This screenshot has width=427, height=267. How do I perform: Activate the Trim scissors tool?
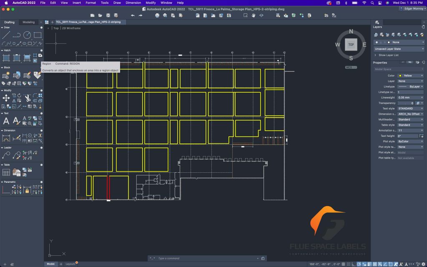click(27, 98)
